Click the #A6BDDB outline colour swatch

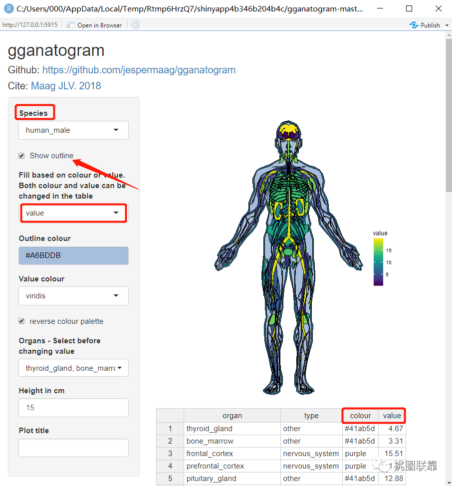coord(73,255)
